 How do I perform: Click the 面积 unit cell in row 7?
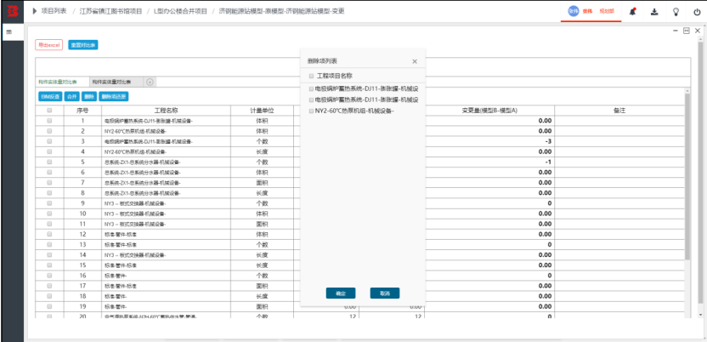pyautogui.click(x=262, y=183)
